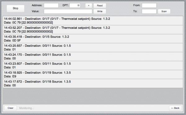Clear the monitoring log
Screen dimensions: 186x115
point(11,108)
